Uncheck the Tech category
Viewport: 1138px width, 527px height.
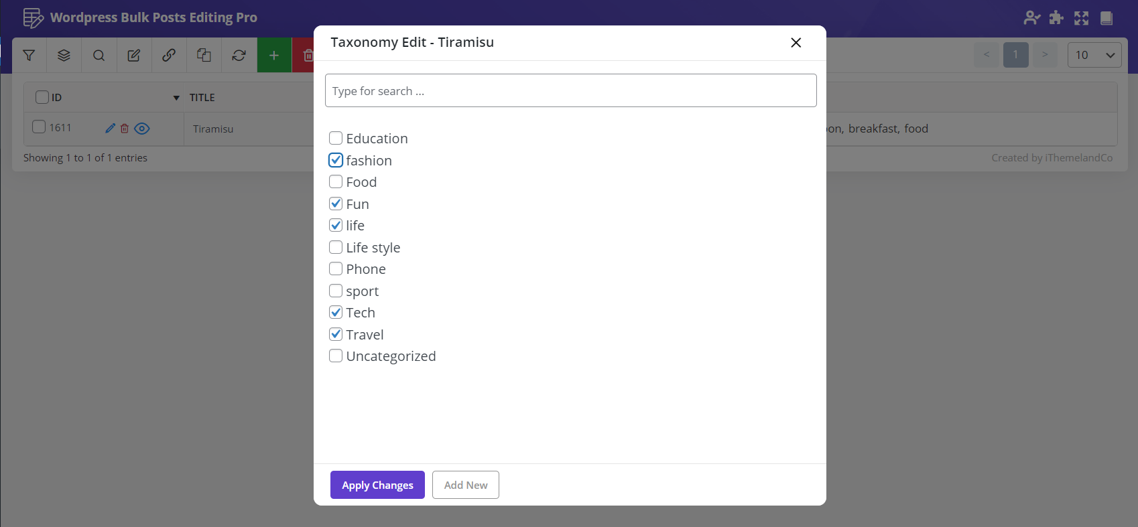click(336, 313)
